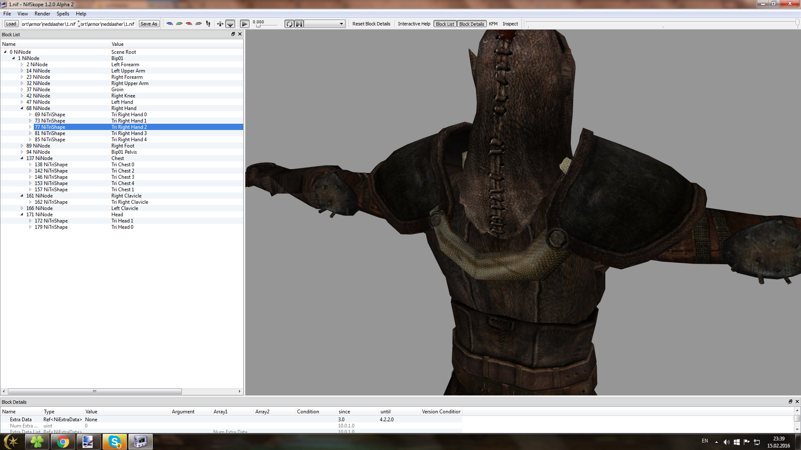This screenshot has width=801, height=450.
Task: Click the Load button
Action: 11,24
